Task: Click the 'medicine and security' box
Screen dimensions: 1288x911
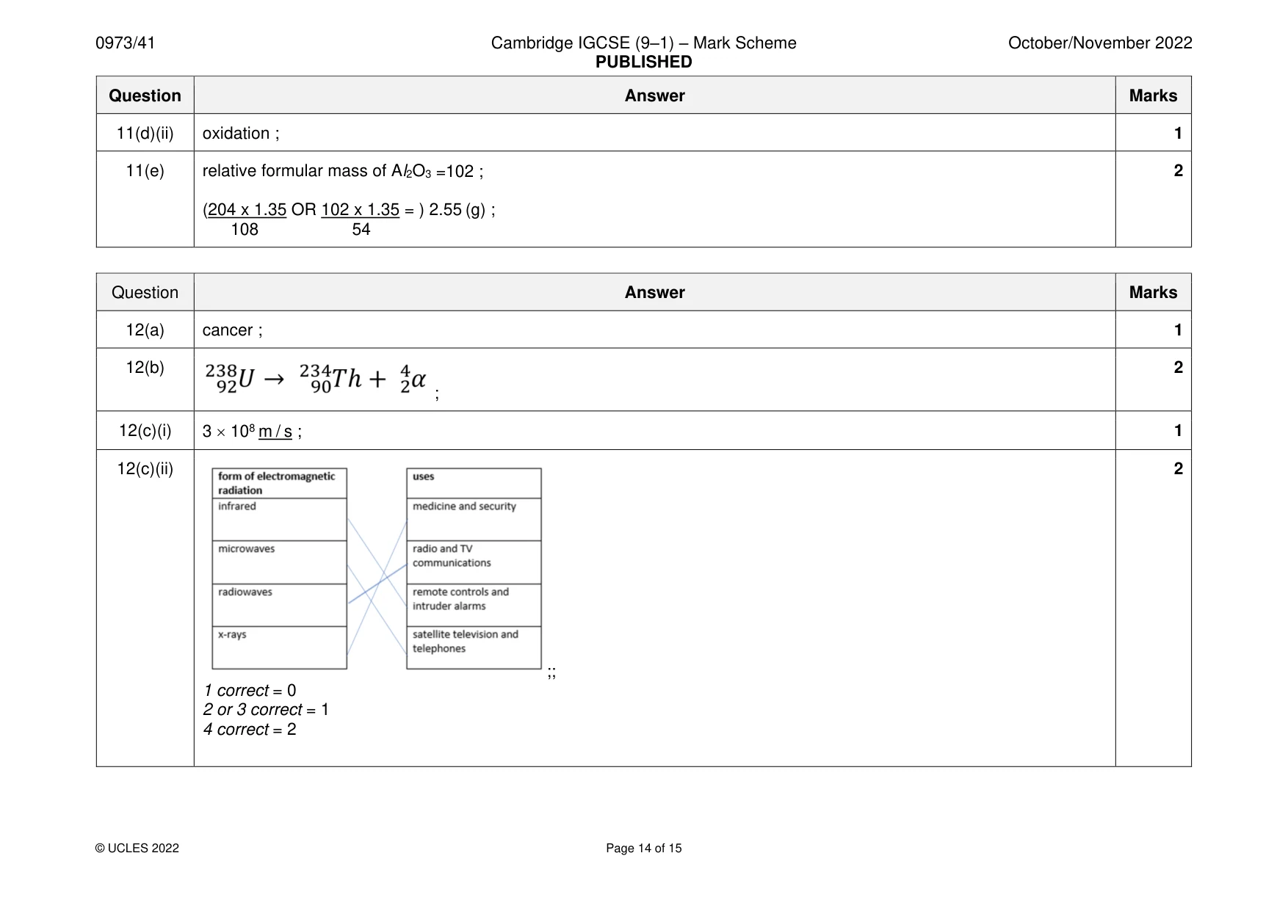Action: (474, 520)
